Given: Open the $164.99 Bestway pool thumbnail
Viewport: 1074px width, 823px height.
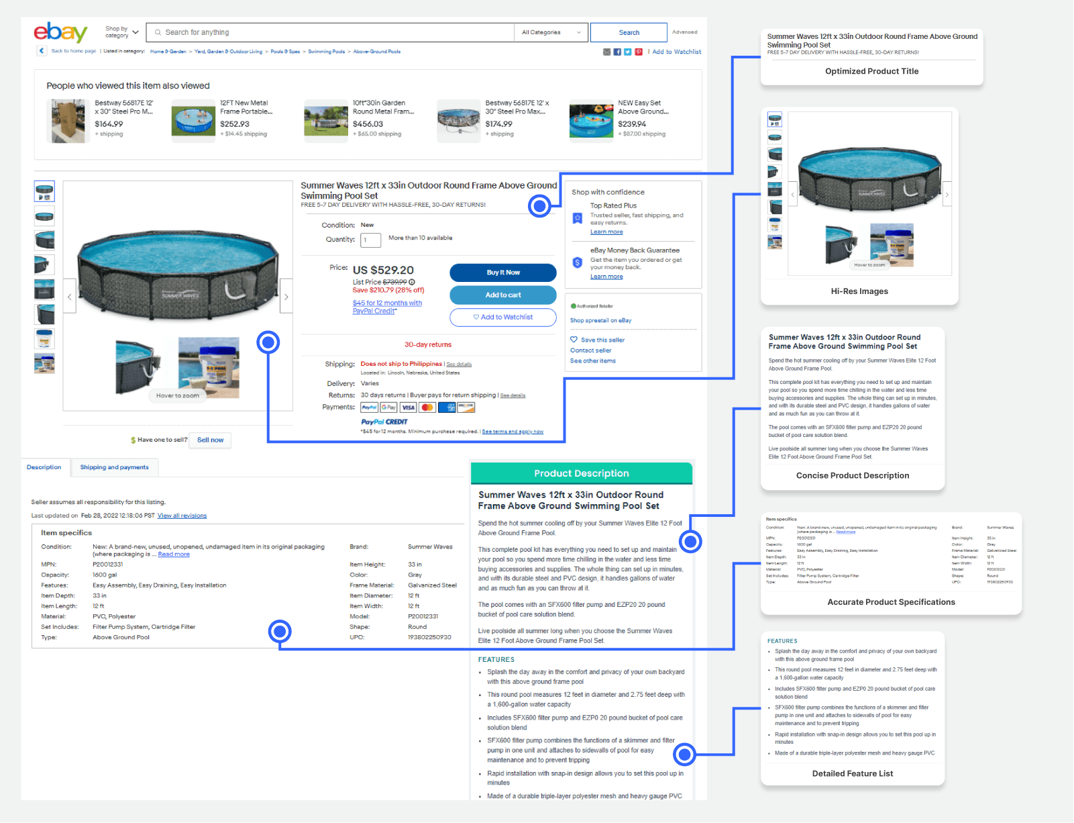Looking at the screenshot, I should click(70, 121).
